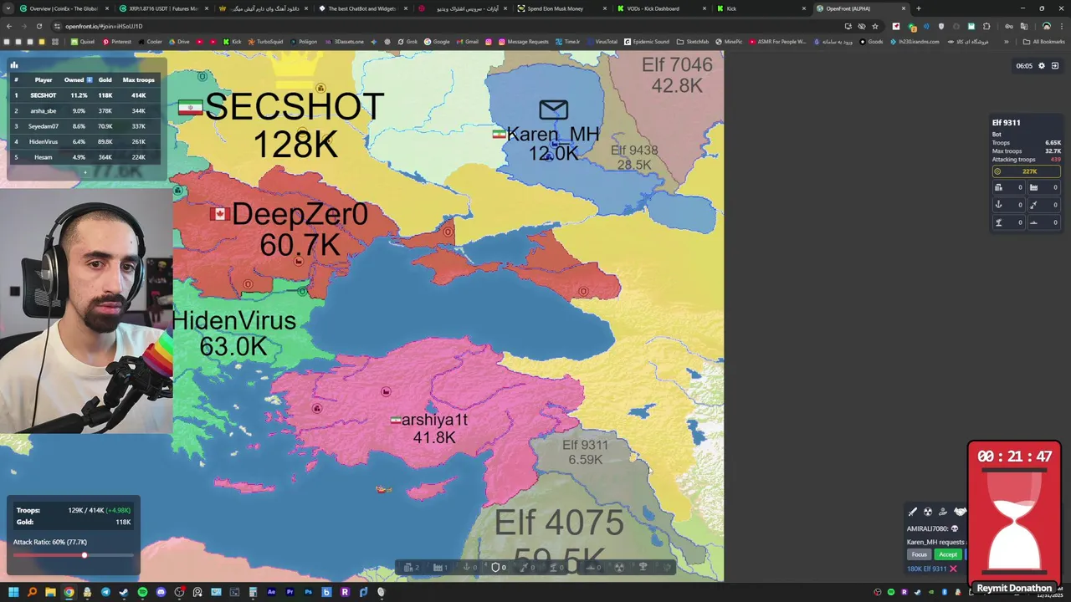Click the SAM launcher icon in Elf 9311 panel

(x=998, y=222)
